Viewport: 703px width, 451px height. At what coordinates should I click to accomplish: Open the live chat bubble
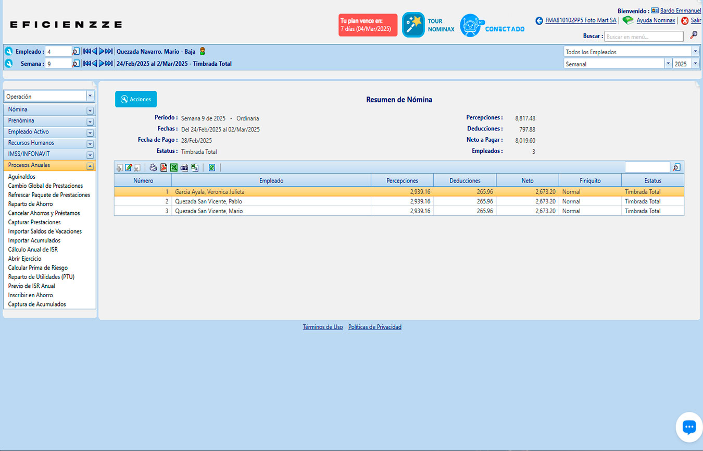point(688,427)
